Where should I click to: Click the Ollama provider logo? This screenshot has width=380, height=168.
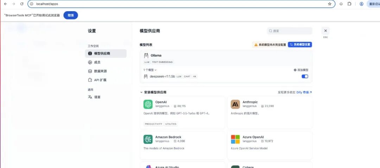(146, 56)
